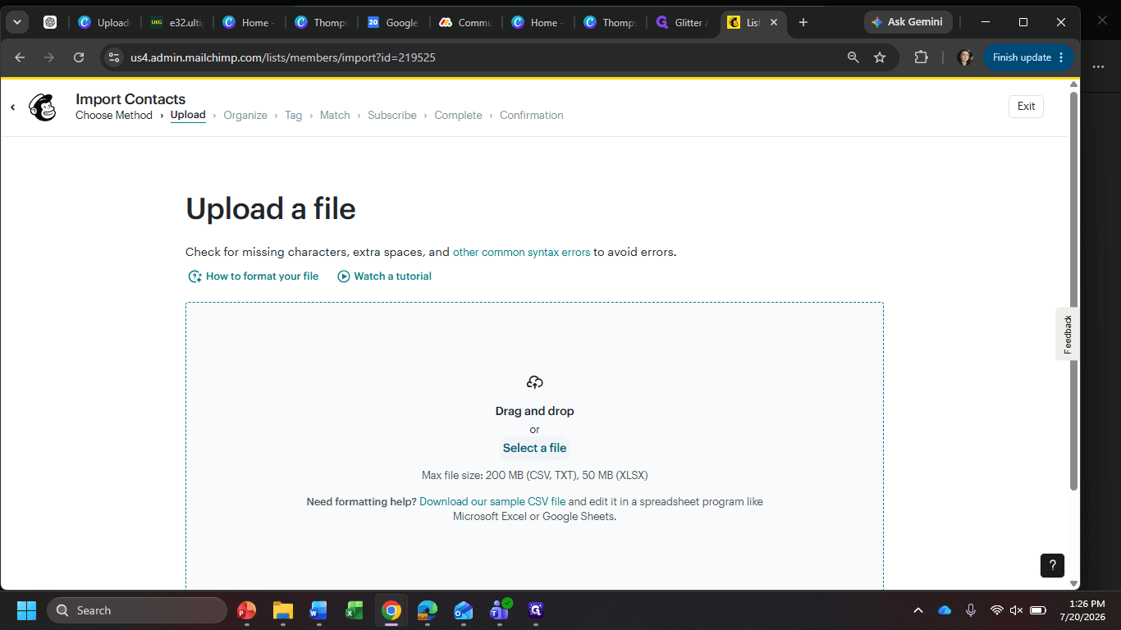The image size is (1121, 630).
Task: Close the active Mailchimp tab
Action: [774, 23]
